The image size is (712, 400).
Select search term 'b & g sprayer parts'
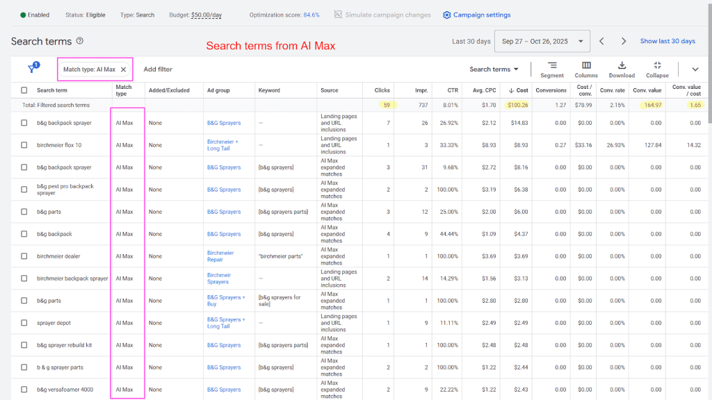[60, 367]
